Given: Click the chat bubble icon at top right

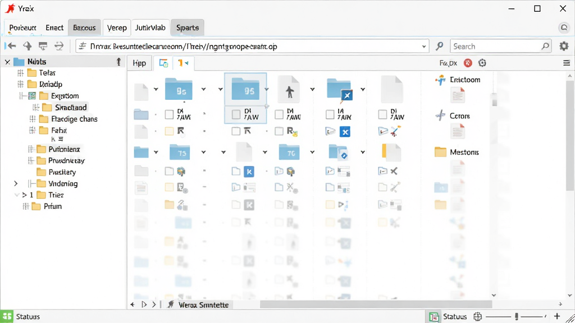Looking at the screenshot, I should coord(564,27).
